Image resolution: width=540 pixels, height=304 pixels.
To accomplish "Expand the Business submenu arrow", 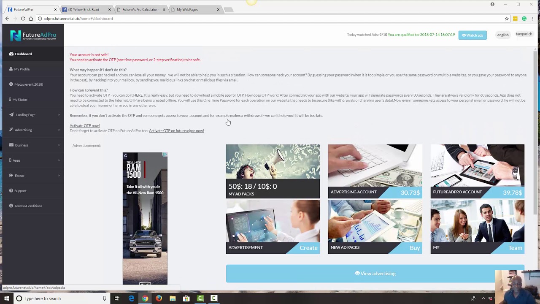I will (59, 145).
